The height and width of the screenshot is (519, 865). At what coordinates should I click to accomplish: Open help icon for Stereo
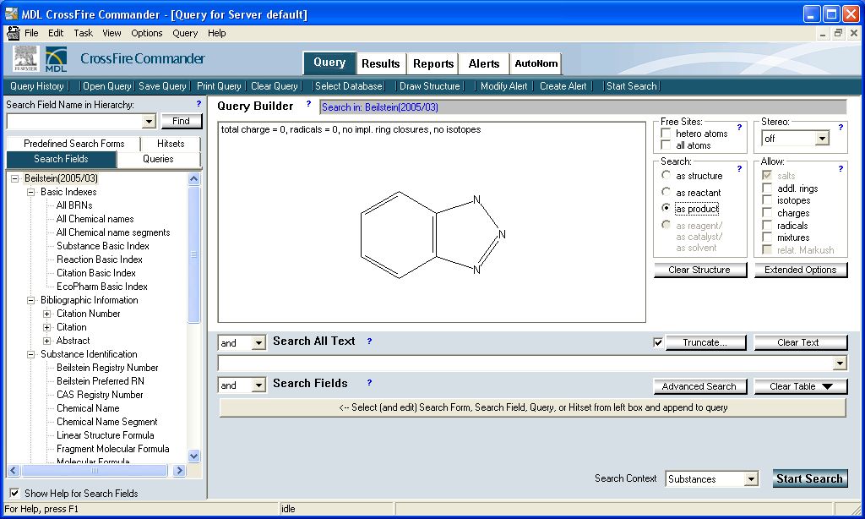click(x=841, y=128)
